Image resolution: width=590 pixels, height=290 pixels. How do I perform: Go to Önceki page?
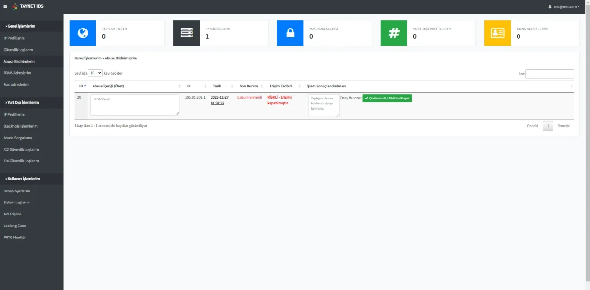click(532, 126)
